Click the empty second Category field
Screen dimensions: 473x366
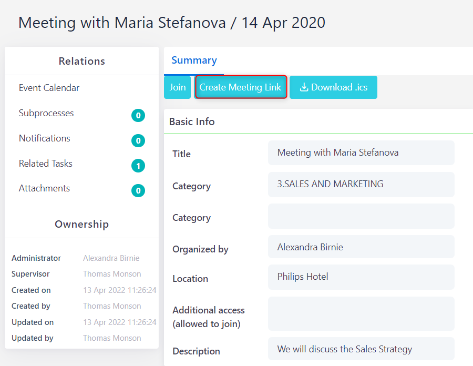(361, 216)
